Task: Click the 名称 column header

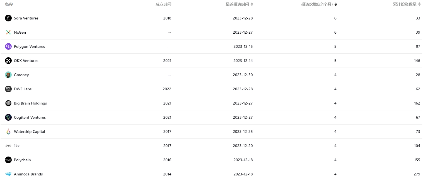Action: (9, 4)
